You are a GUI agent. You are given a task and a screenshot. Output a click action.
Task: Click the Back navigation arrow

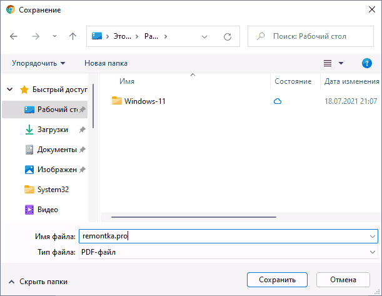[14, 36]
